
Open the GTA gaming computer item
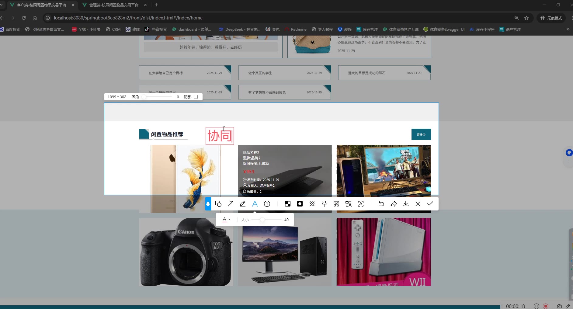[x=384, y=179]
